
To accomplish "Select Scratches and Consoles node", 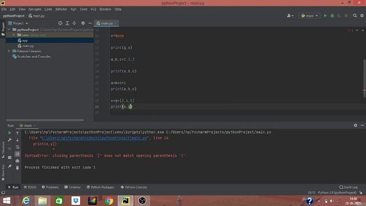I will point(31,57).
